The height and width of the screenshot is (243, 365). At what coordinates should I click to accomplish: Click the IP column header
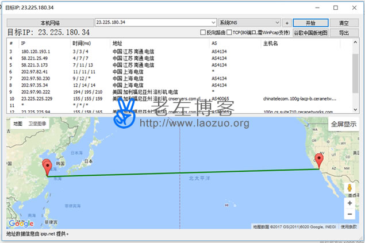(x=44, y=43)
